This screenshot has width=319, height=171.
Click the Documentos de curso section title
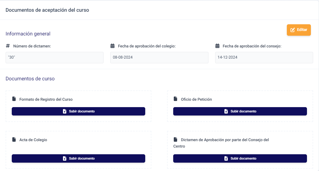coord(30,79)
